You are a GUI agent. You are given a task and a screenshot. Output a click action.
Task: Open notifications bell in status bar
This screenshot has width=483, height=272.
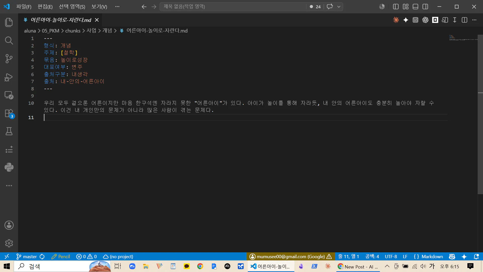pos(476,256)
